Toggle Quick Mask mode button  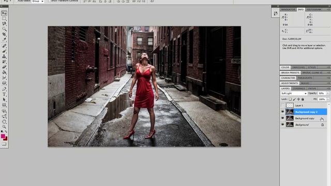pos(4,144)
